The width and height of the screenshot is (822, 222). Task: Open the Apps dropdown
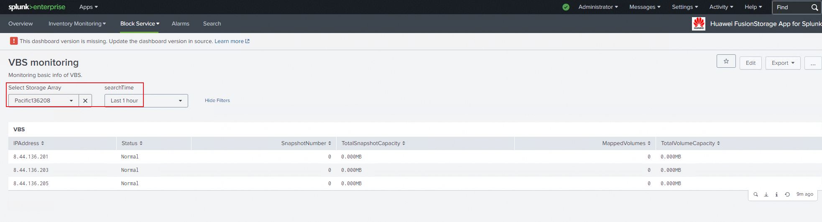pyautogui.click(x=89, y=7)
